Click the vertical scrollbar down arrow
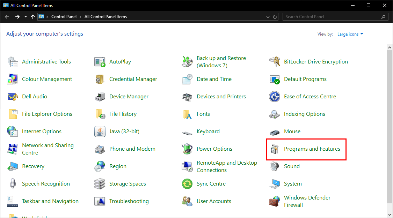Viewport: 393px width, 218px height. pos(390,214)
